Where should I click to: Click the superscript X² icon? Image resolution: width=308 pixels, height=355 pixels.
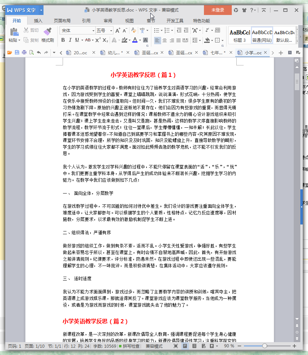[x=98, y=40]
